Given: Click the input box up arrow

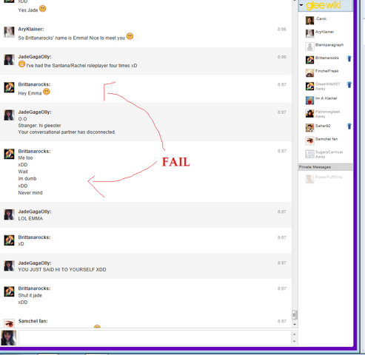Looking at the screenshot, I should [x=294, y=334].
